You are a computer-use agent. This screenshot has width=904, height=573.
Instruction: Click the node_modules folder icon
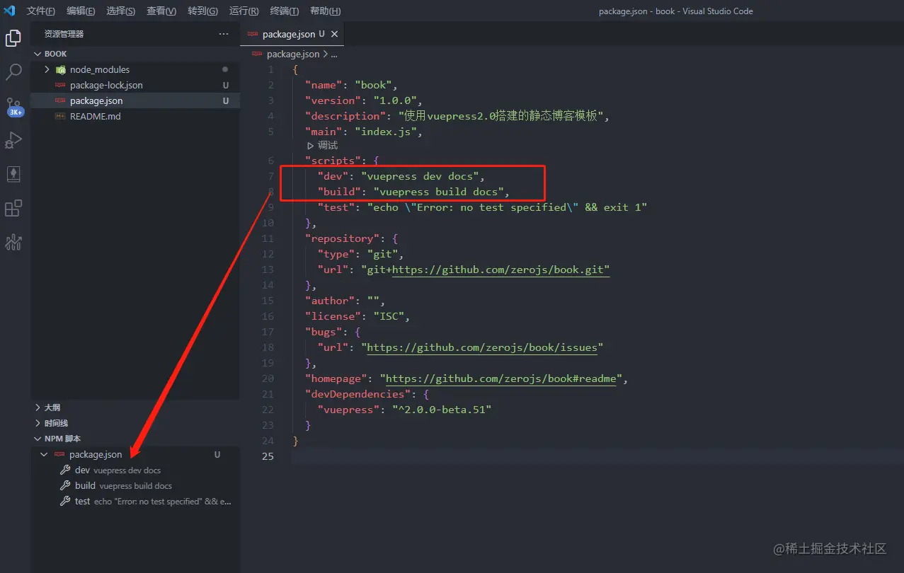pos(61,69)
